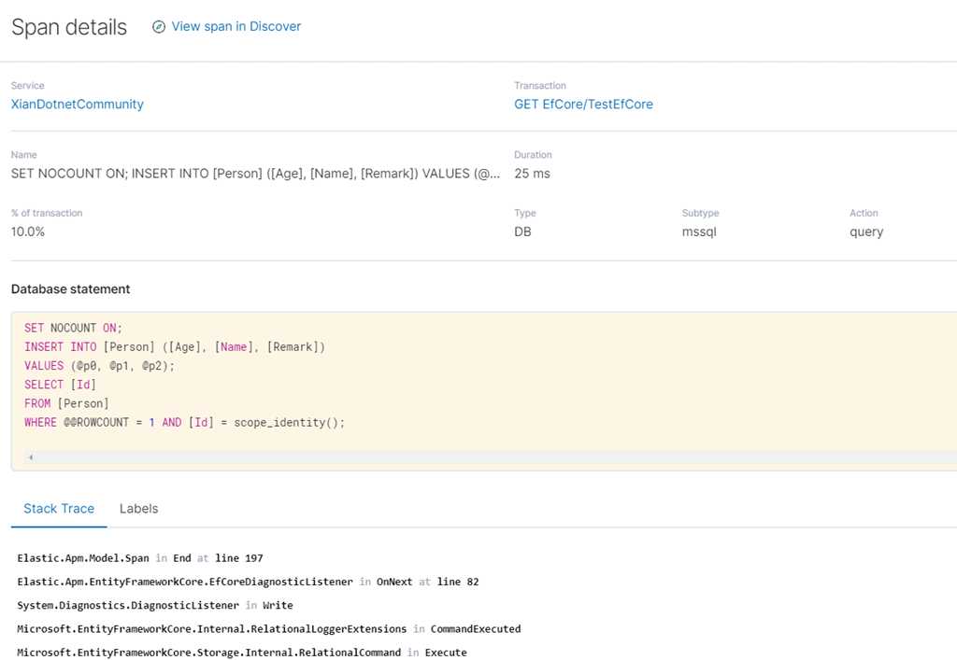Switch to the Stack Trace tab
The image size is (957, 660).
point(59,509)
